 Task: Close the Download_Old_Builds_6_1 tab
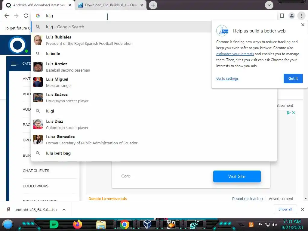pos(142,5)
